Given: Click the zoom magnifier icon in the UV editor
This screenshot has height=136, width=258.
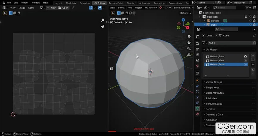Looking at the screenshot, I should 103,20.
